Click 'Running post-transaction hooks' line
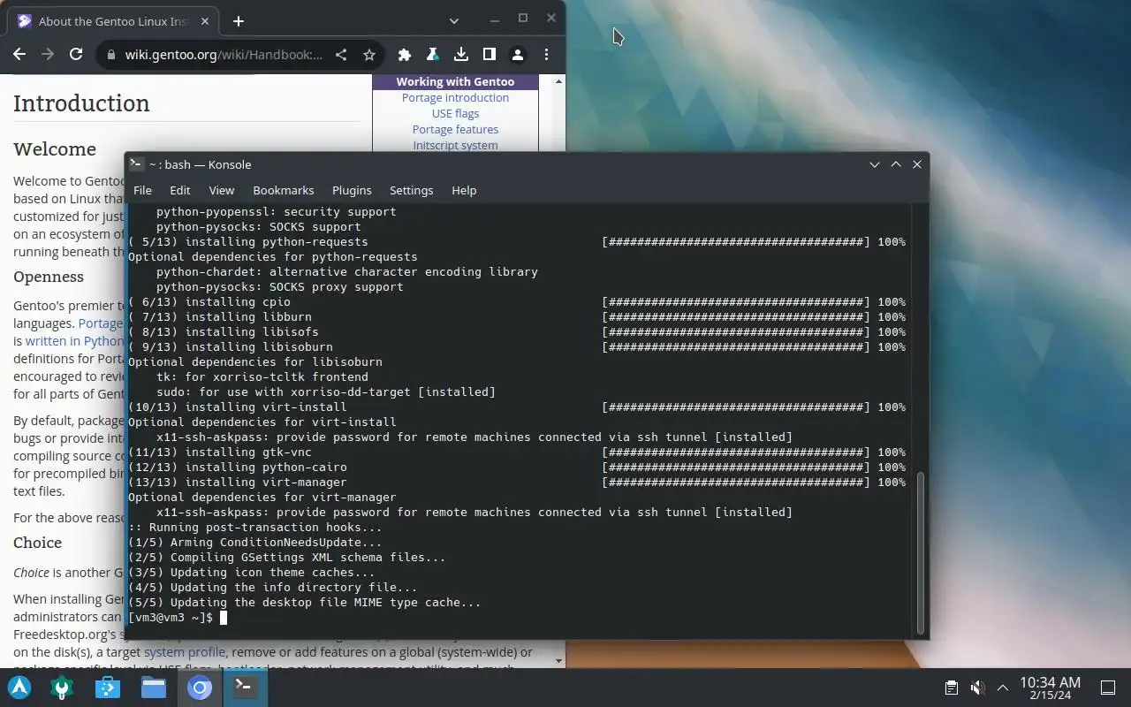 coord(255,527)
